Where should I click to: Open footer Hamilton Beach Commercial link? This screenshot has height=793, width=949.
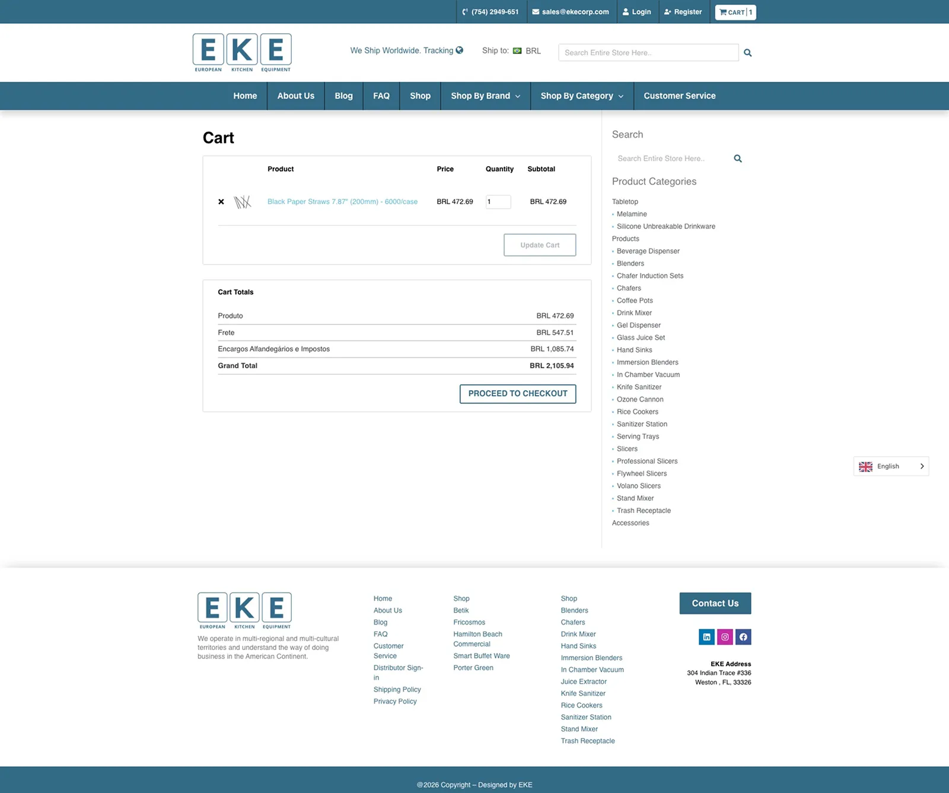click(x=477, y=639)
